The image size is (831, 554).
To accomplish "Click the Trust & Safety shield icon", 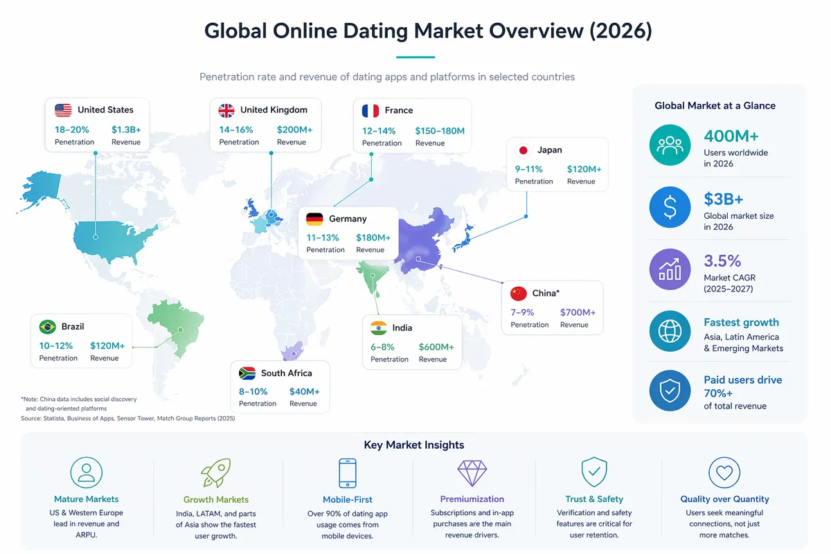I will (x=594, y=472).
